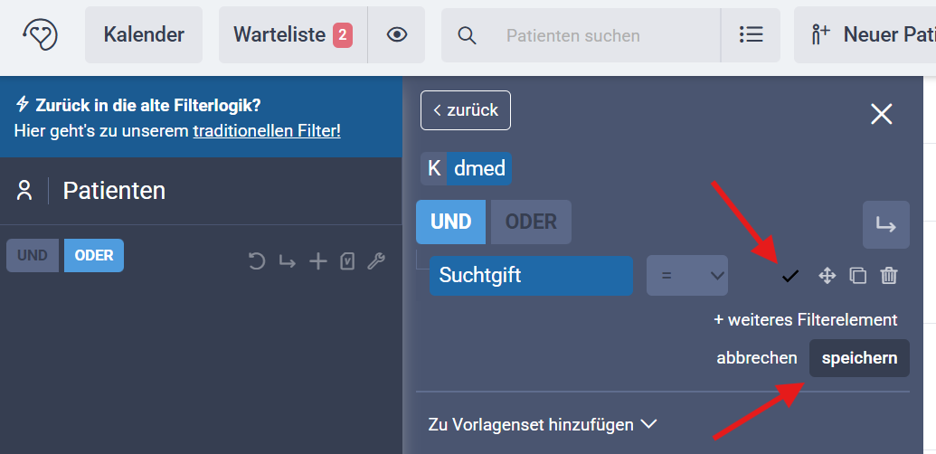
Task: Click the move handle of the Suchtgift row
Action: (x=827, y=276)
